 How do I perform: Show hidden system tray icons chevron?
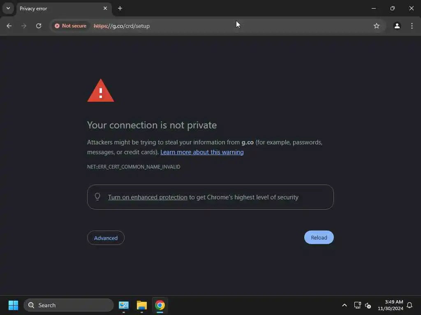point(345,305)
